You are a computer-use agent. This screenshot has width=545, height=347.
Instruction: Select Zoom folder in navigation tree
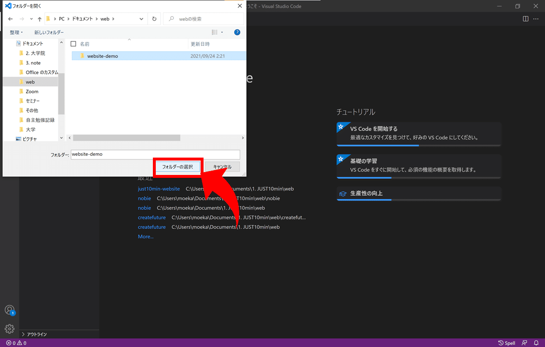(x=32, y=92)
